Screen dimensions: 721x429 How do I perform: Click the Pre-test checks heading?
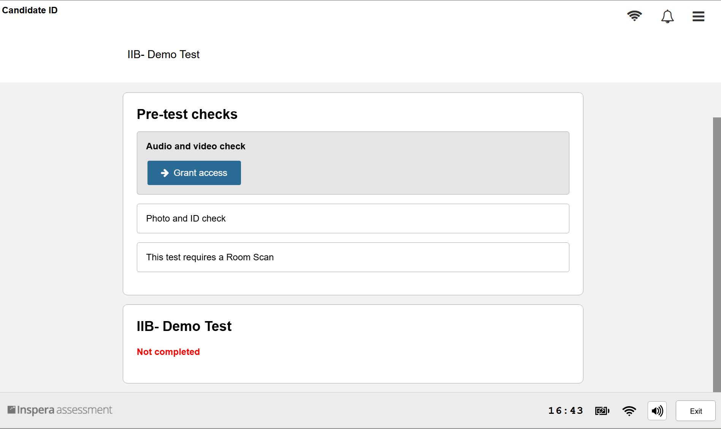pyautogui.click(x=187, y=114)
